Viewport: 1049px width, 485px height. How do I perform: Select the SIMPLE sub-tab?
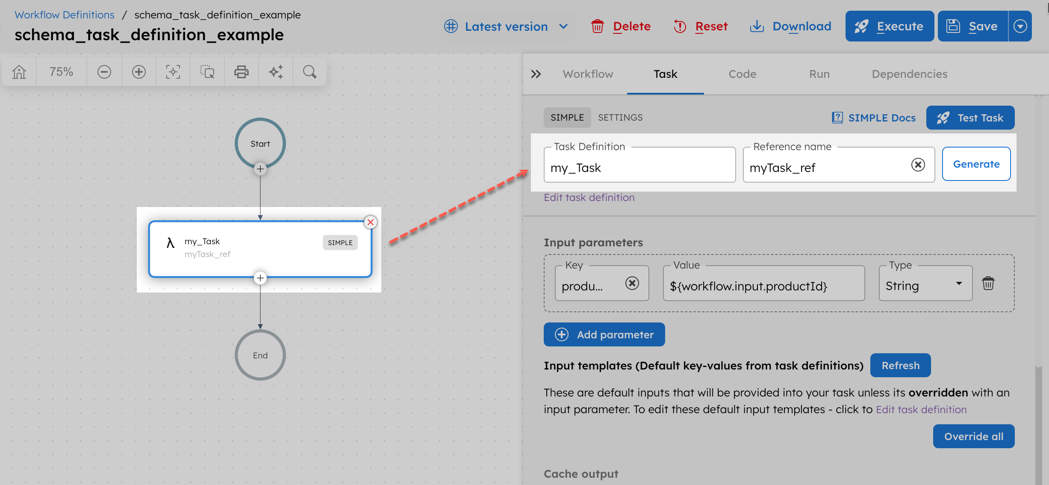[x=567, y=117]
